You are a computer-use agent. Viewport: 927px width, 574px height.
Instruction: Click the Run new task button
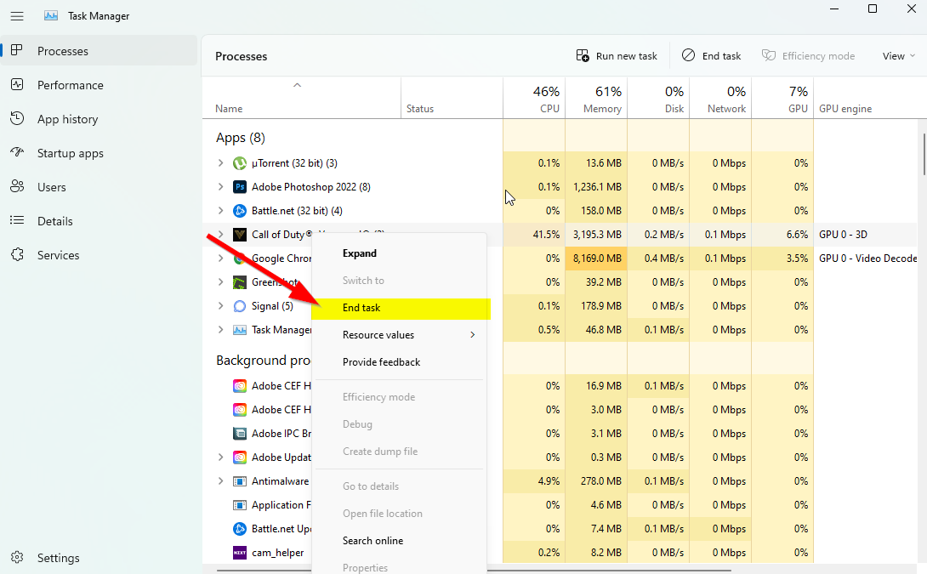[617, 56]
